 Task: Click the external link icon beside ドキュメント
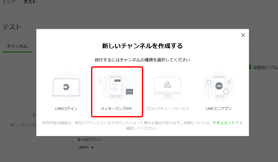point(237,122)
